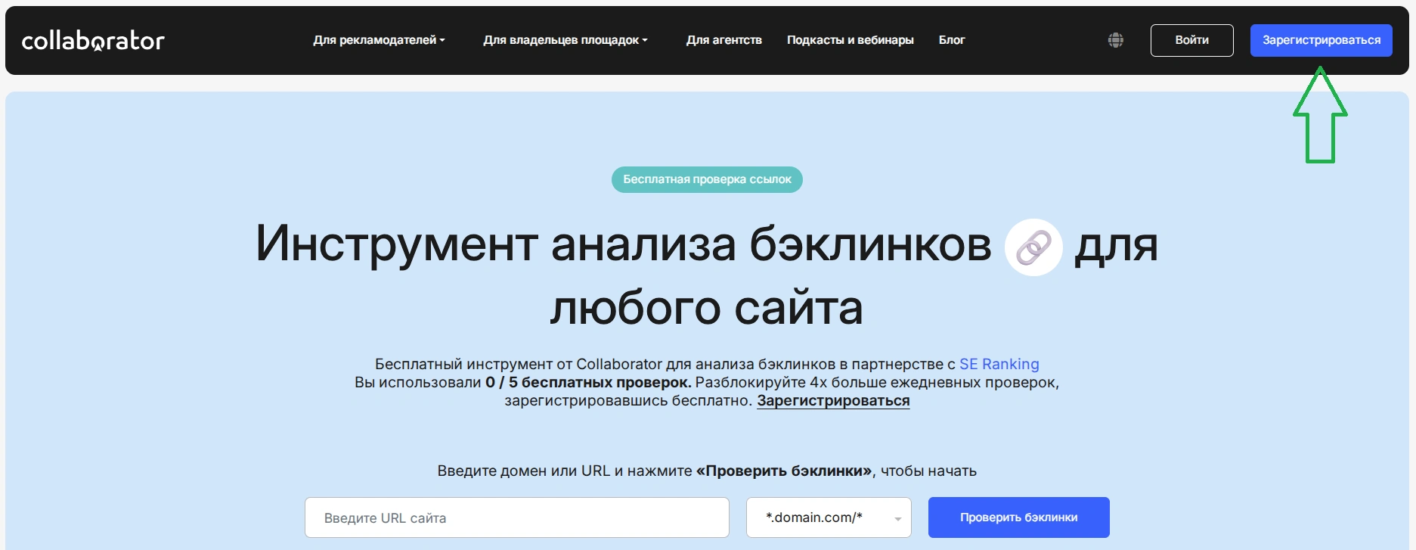Click the "Войти" login button
The image size is (1416, 550).
(x=1192, y=40)
